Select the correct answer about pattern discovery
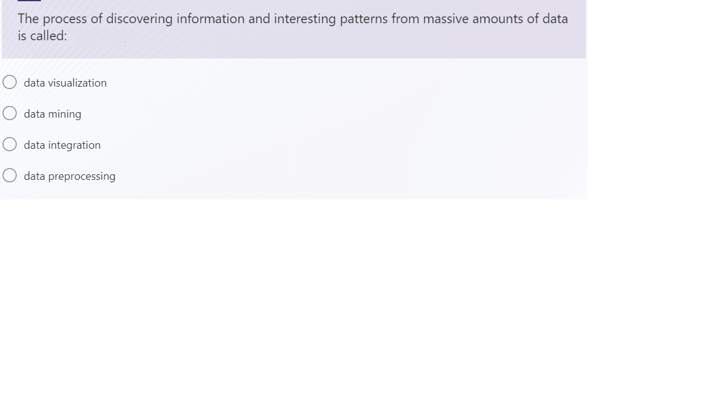The width and height of the screenshot is (703, 395). (9, 112)
